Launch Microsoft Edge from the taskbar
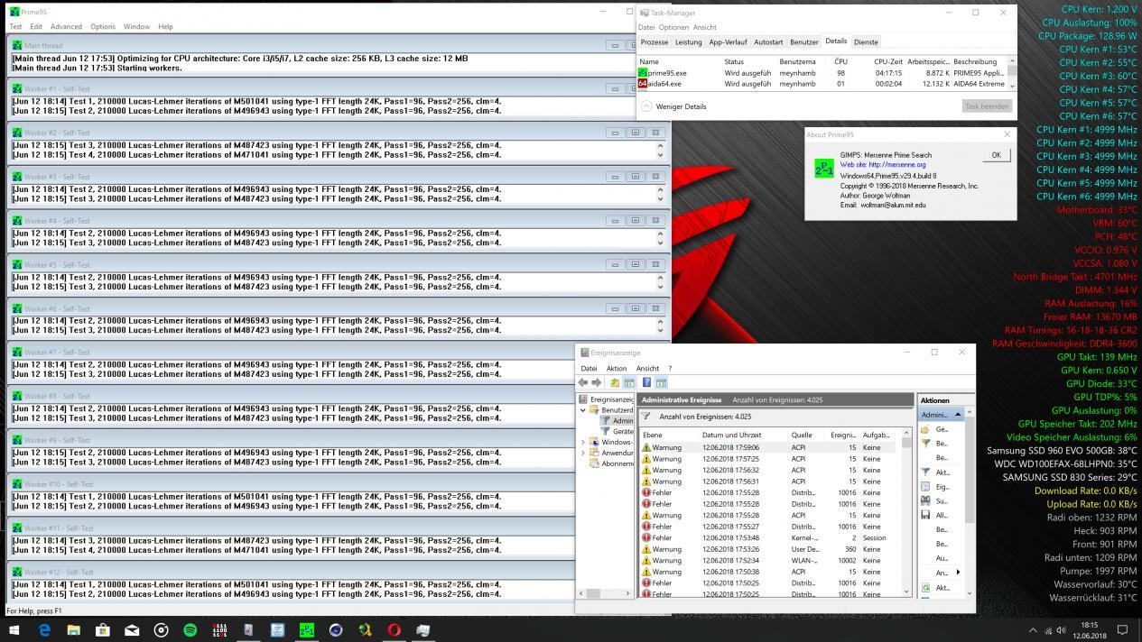This screenshot has width=1142, height=642. [44, 630]
